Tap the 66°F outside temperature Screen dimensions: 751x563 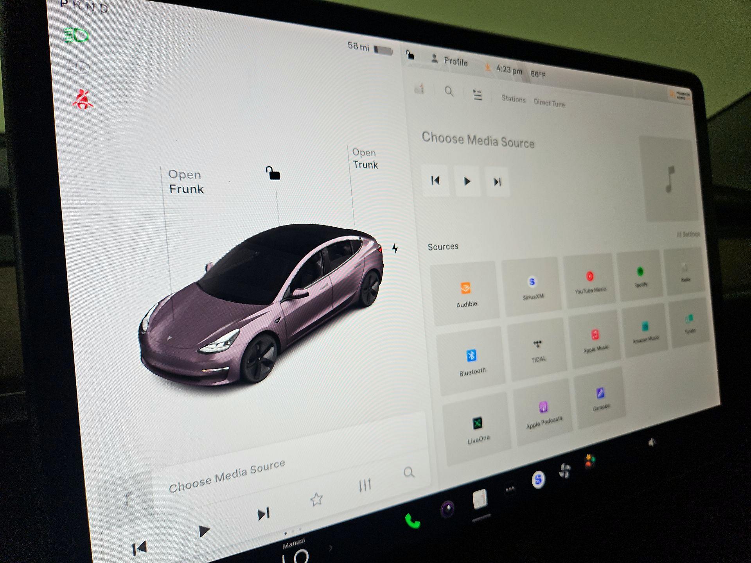(538, 74)
